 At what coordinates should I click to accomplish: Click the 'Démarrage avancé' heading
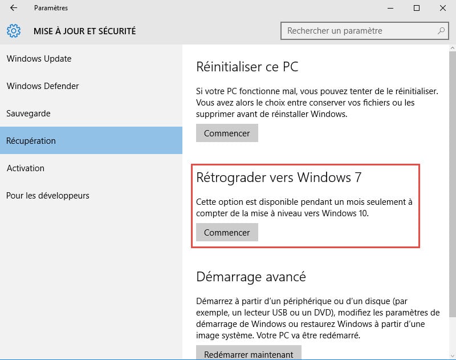pos(251,277)
